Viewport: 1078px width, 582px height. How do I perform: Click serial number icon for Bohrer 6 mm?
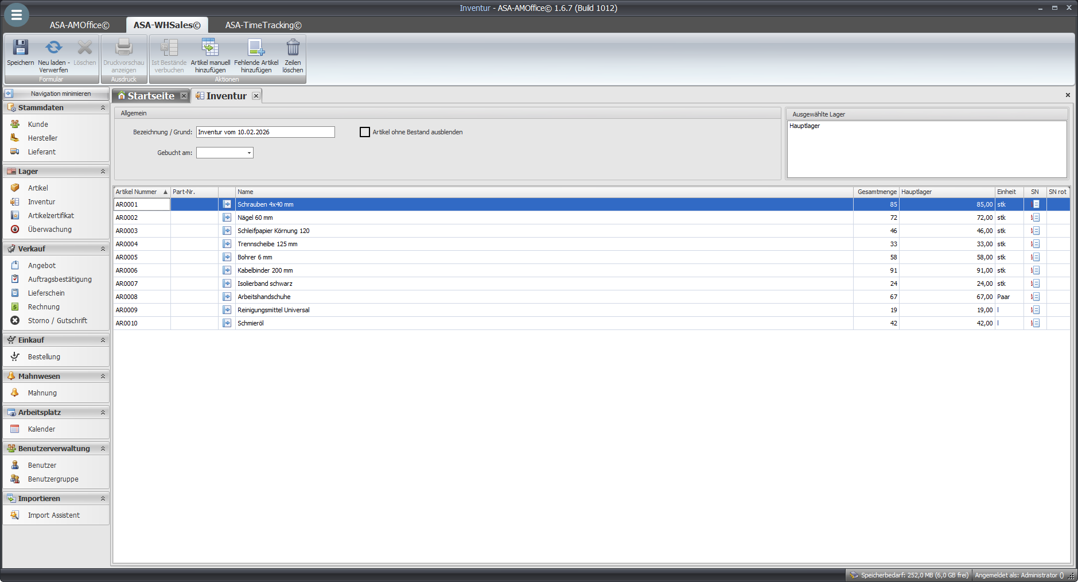1035,257
